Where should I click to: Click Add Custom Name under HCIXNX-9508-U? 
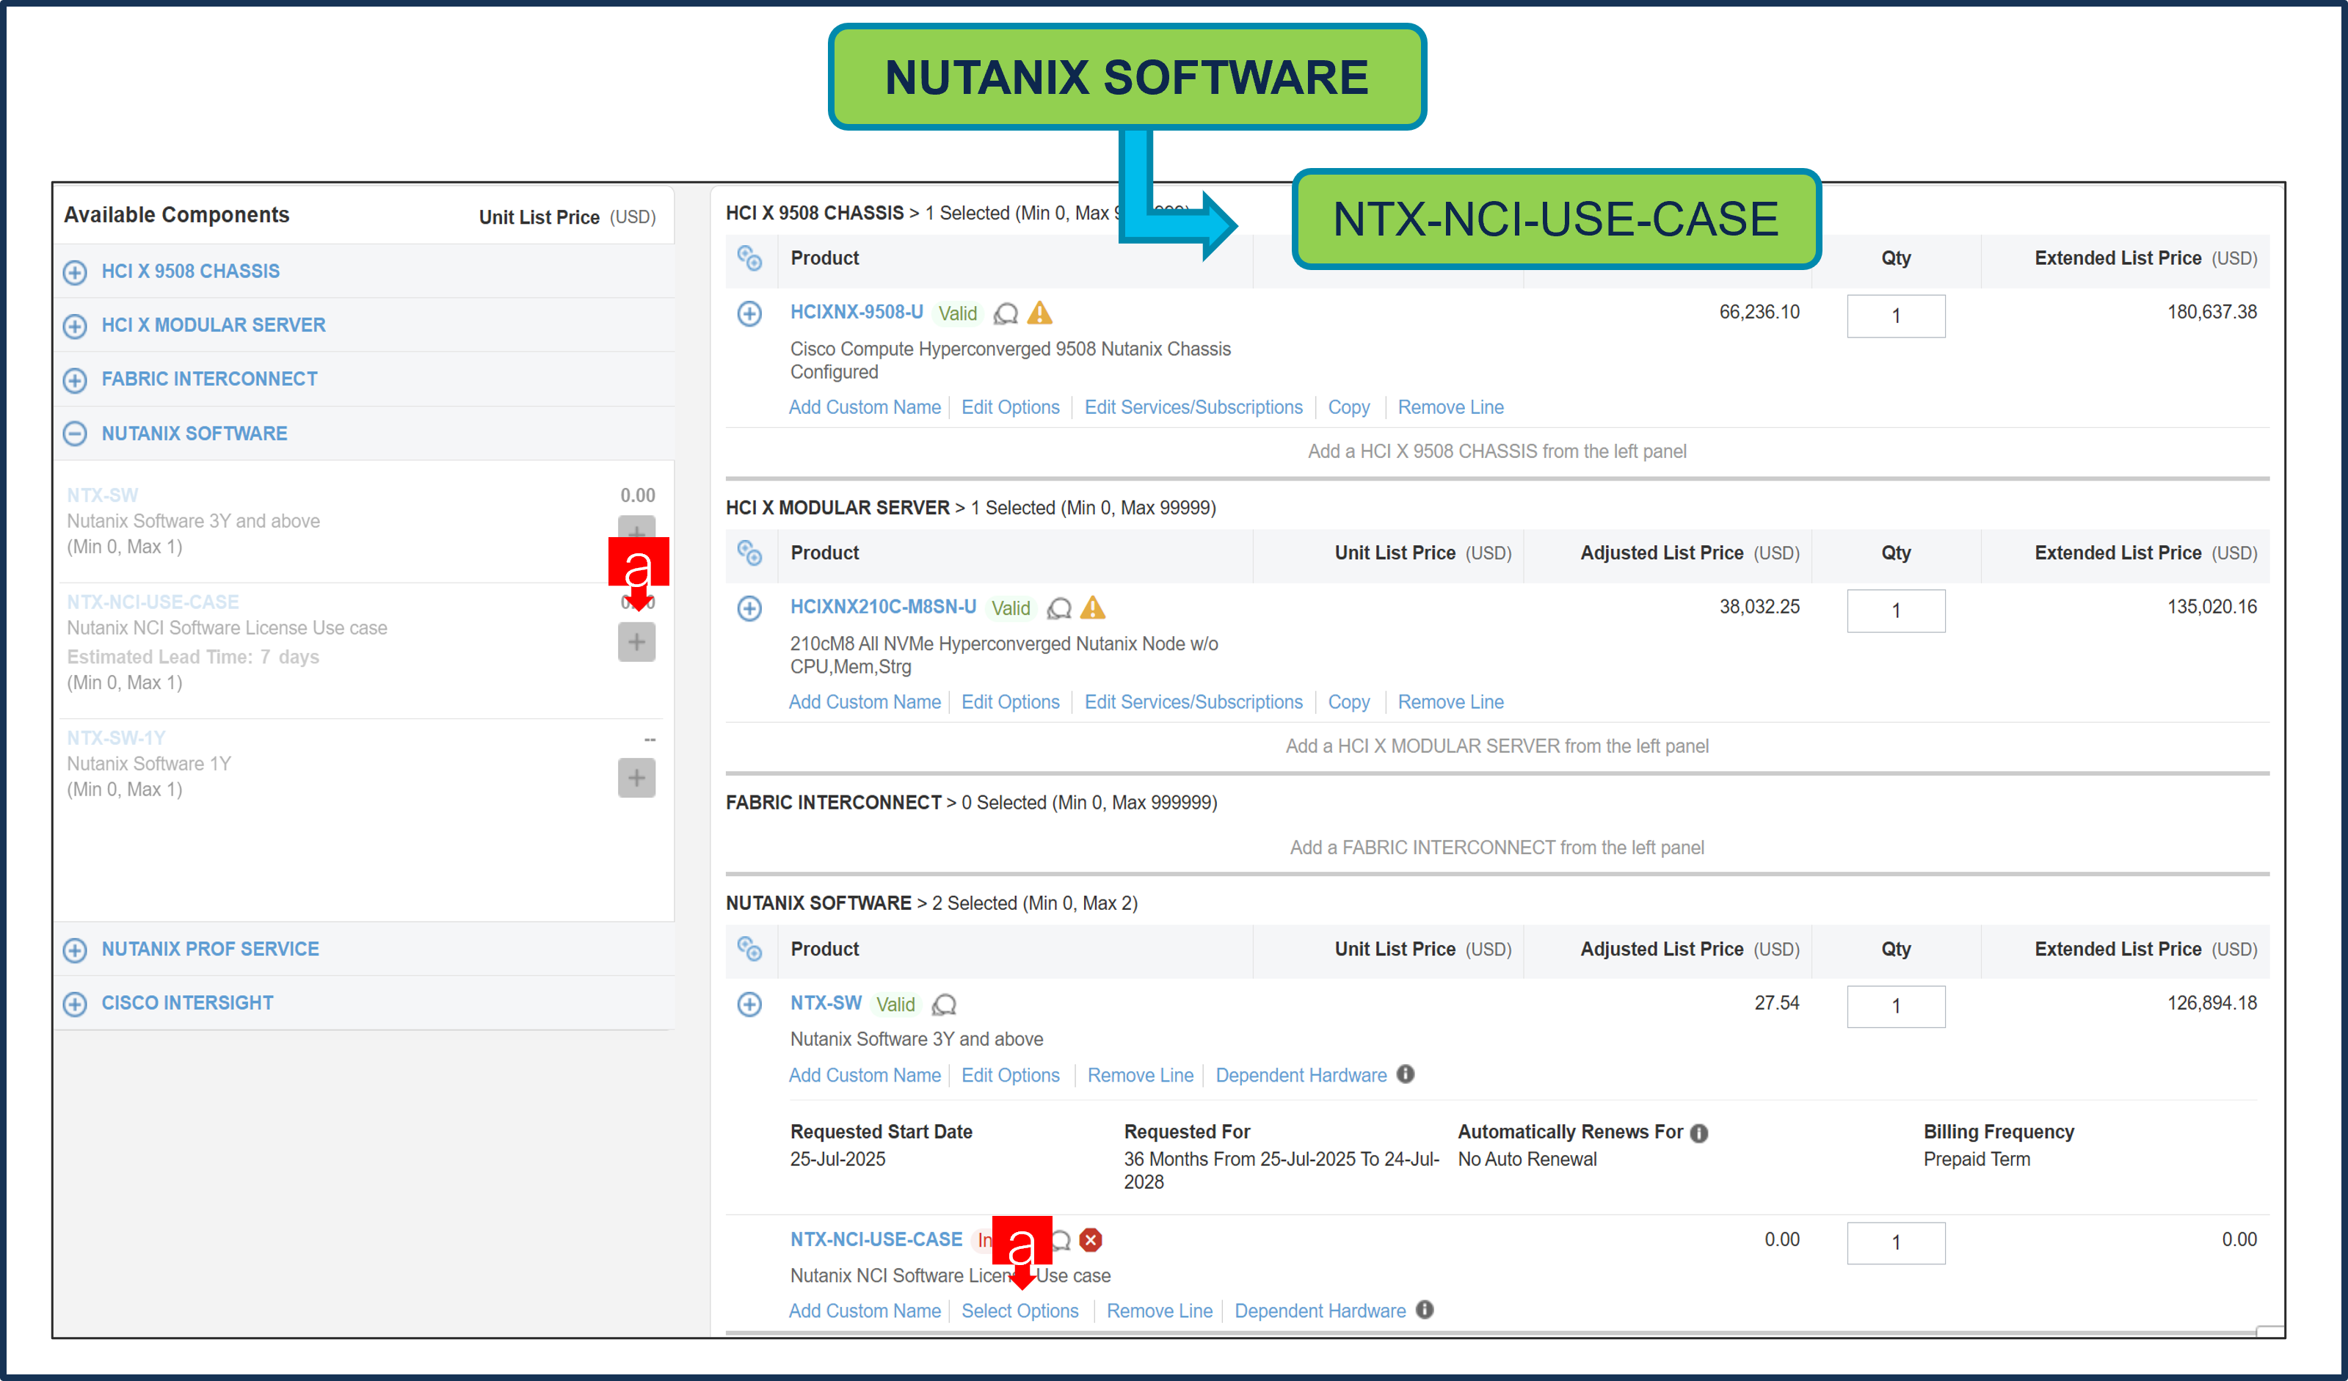(865, 407)
